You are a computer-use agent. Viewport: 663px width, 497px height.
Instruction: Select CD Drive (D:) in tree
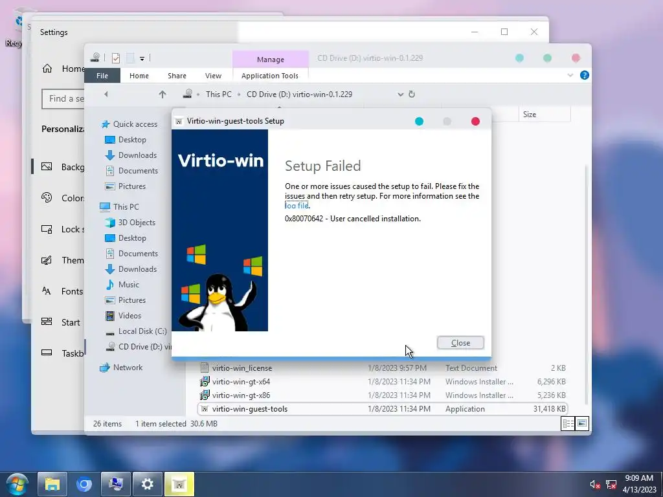click(140, 347)
